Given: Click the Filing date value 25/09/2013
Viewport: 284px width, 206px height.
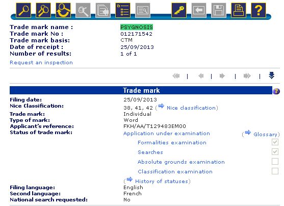Looking at the screenshot, I should point(140,99).
